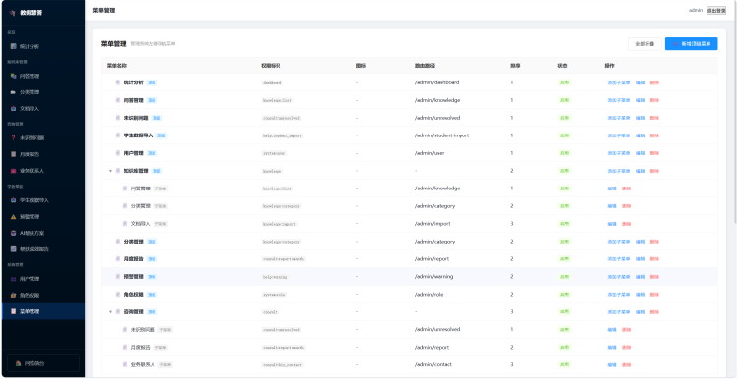Open 问答管理 in sidebar navigation
The image size is (738, 379).
point(43,76)
